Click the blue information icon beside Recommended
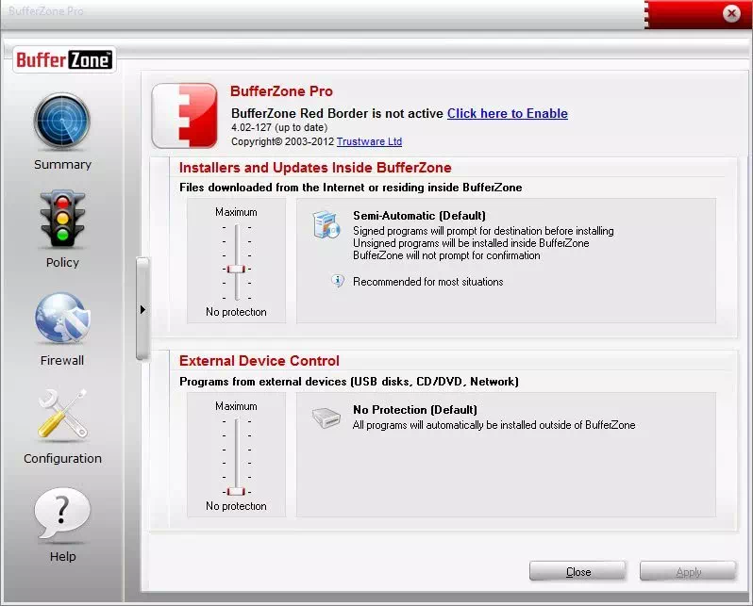Screen dimensions: 753x606 click(338, 280)
